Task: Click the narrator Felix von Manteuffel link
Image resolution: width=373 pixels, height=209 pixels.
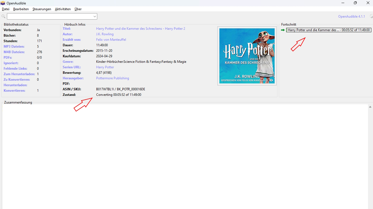Action: [x=111, y=40]
